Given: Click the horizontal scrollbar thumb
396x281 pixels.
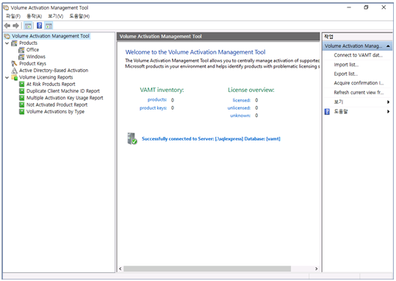Looking at the screenshot, I should (207, 268).
